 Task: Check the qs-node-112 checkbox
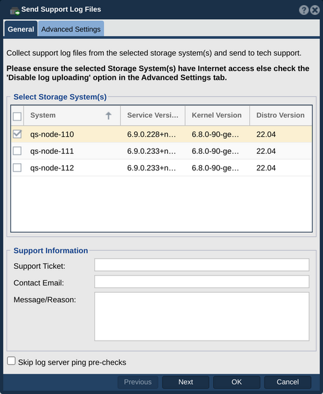click(17, 168)
